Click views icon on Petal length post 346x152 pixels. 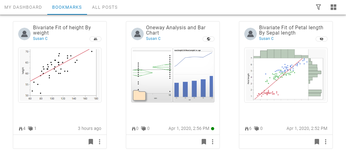[x=247, y=128]
